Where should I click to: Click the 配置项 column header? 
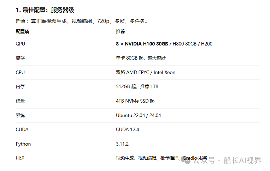coord(22,31)
